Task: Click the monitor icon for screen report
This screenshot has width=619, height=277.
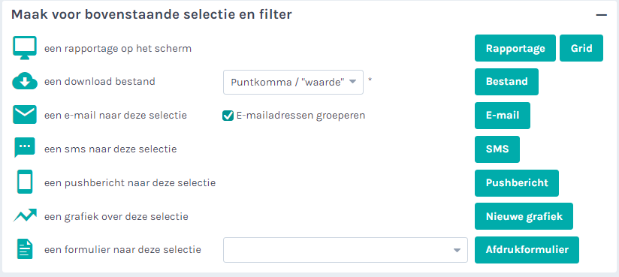Action: click(x=25, y=48)
